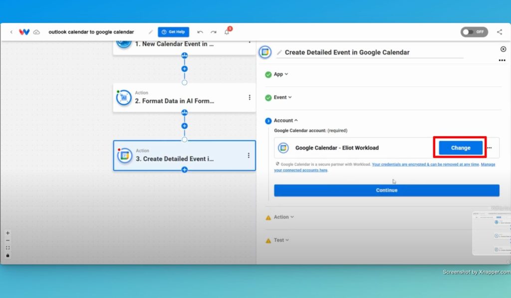Open step 2 Format Data menu dots
The width and height of the screenshot is (511, 298).
250,97
